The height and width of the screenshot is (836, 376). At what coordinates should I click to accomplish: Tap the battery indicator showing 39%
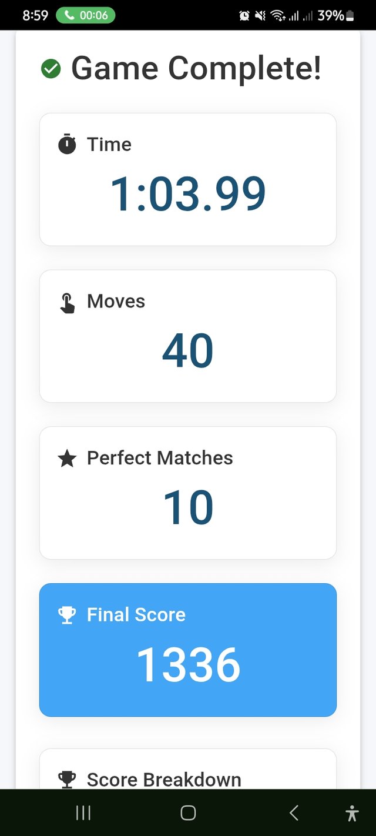click(336, 16)
